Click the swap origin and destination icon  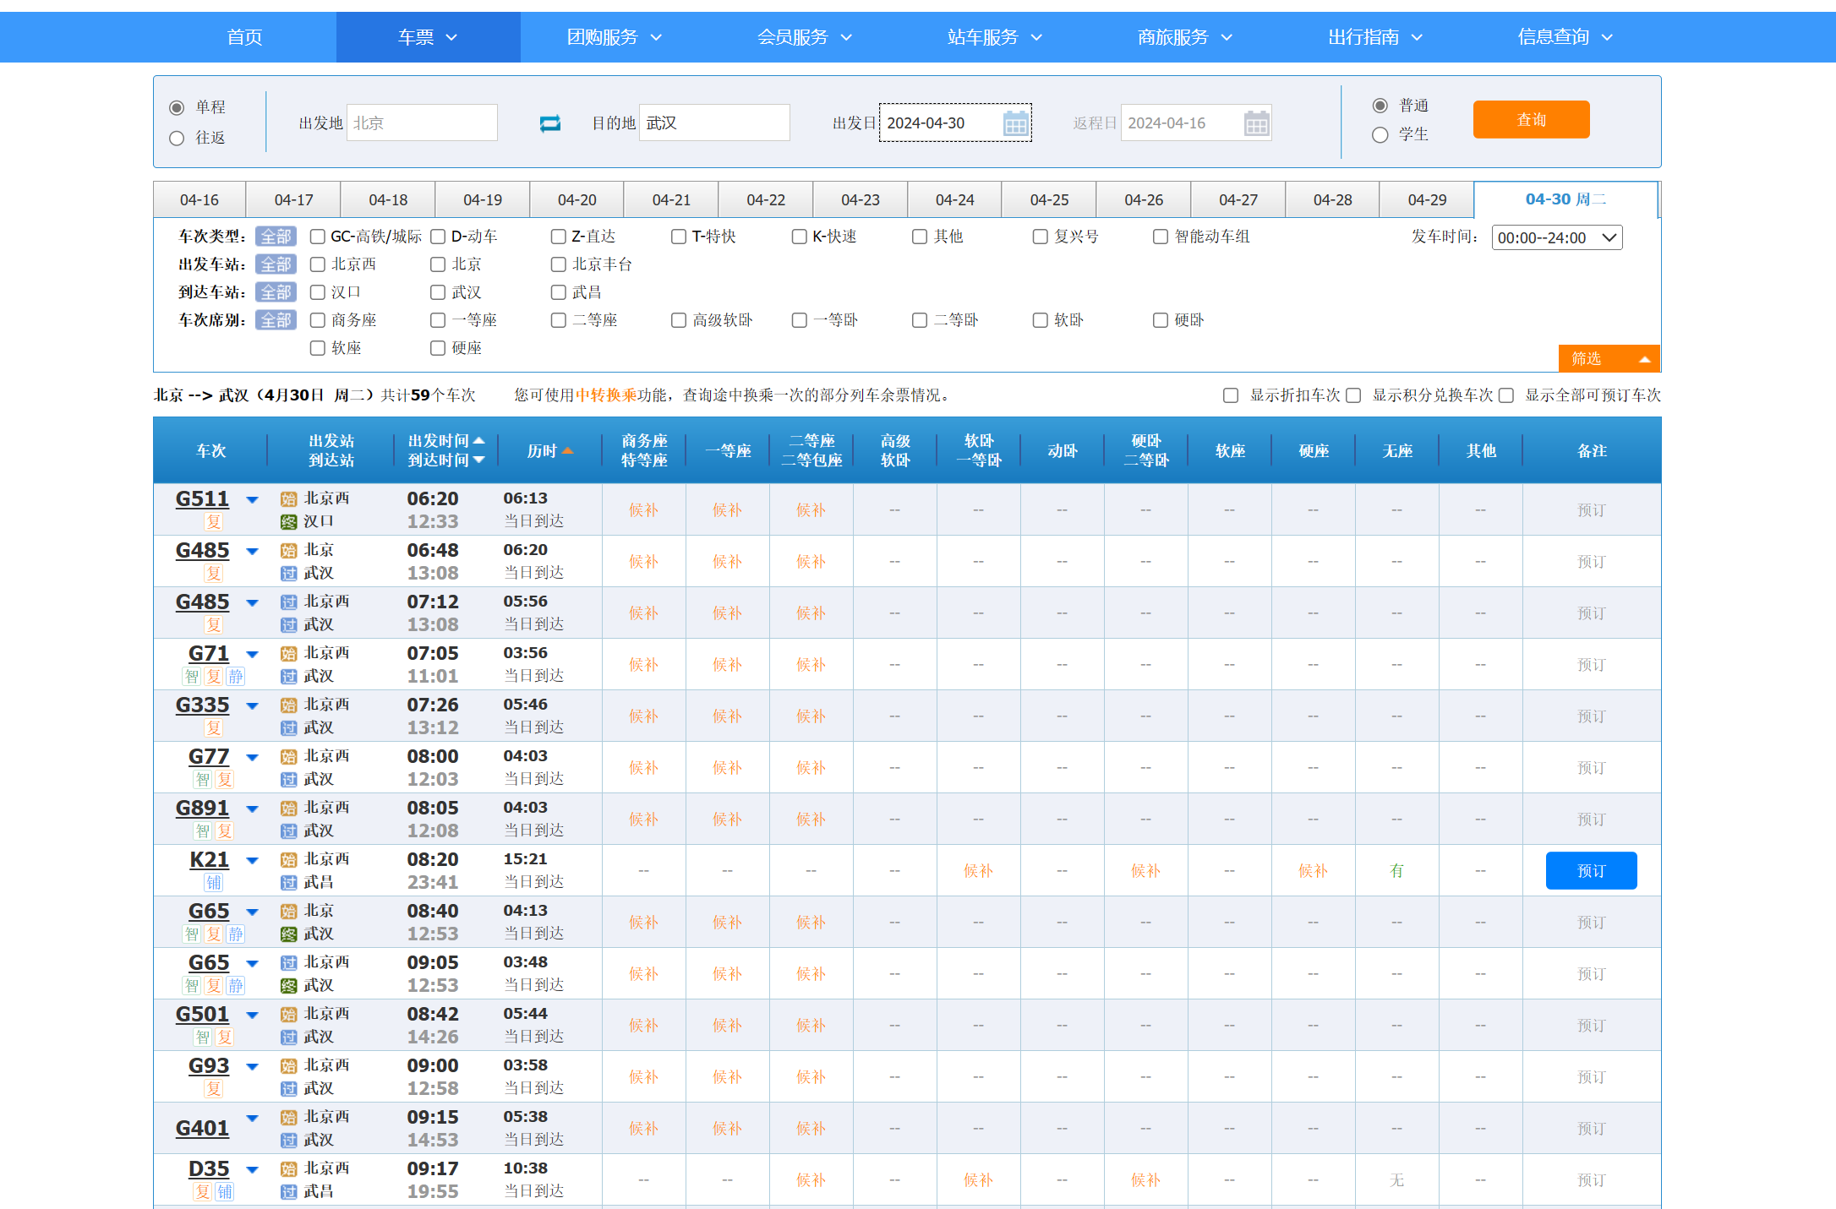549,123
